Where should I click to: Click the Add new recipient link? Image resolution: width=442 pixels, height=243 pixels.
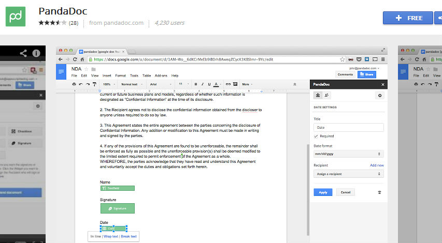coord(377,165)
